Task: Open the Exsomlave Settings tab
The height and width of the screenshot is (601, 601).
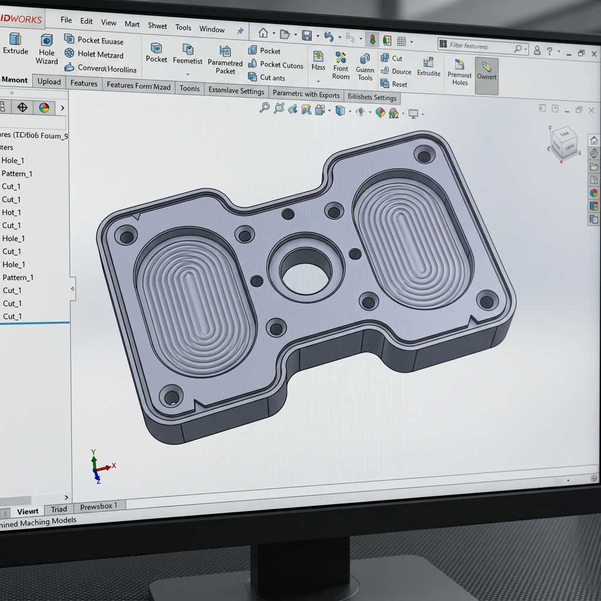Action: (236, 90)
